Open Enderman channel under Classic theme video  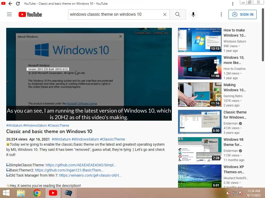[x=231, y=123]
